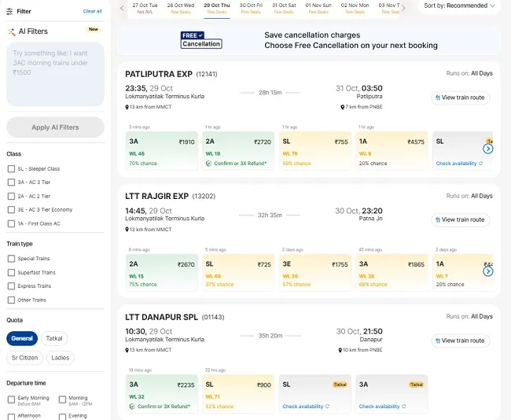511x420 pixels.
Task: Click location pin near 13 km from MMCT under Patliputra Exp
Action: (127, 107)
